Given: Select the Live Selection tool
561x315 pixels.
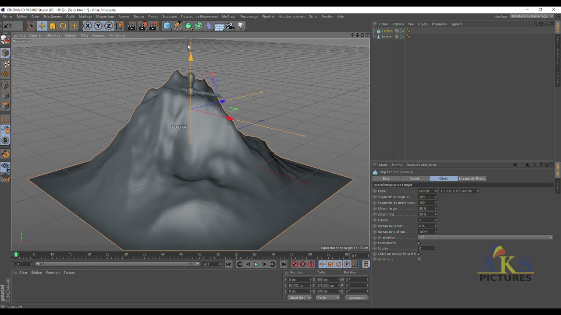Looking at the screenshot, I should pos(31,26).
